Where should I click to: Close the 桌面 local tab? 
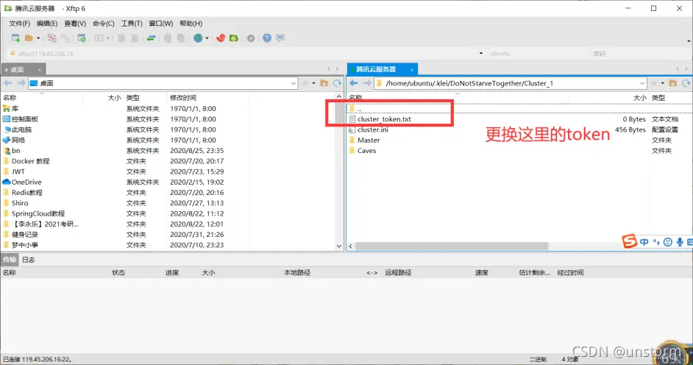pyautogui.click(x=39, y=70)
